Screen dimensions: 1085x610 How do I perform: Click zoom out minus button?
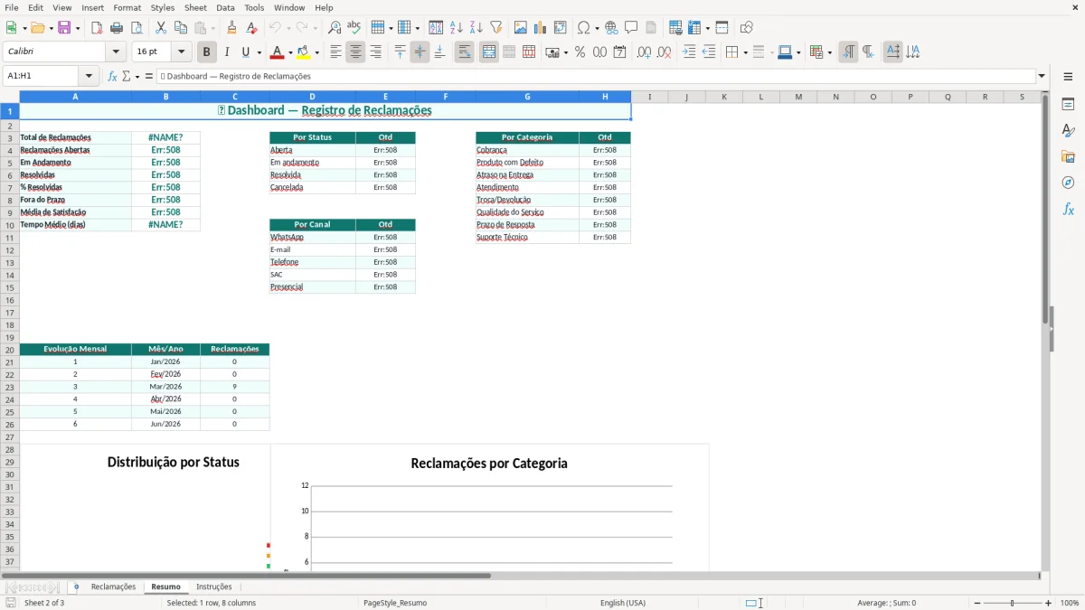click(977, 603)
